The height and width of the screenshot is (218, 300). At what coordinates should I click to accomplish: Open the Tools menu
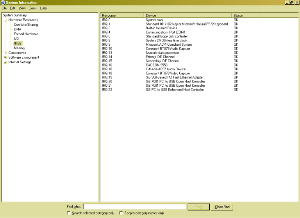coord(33,8)
